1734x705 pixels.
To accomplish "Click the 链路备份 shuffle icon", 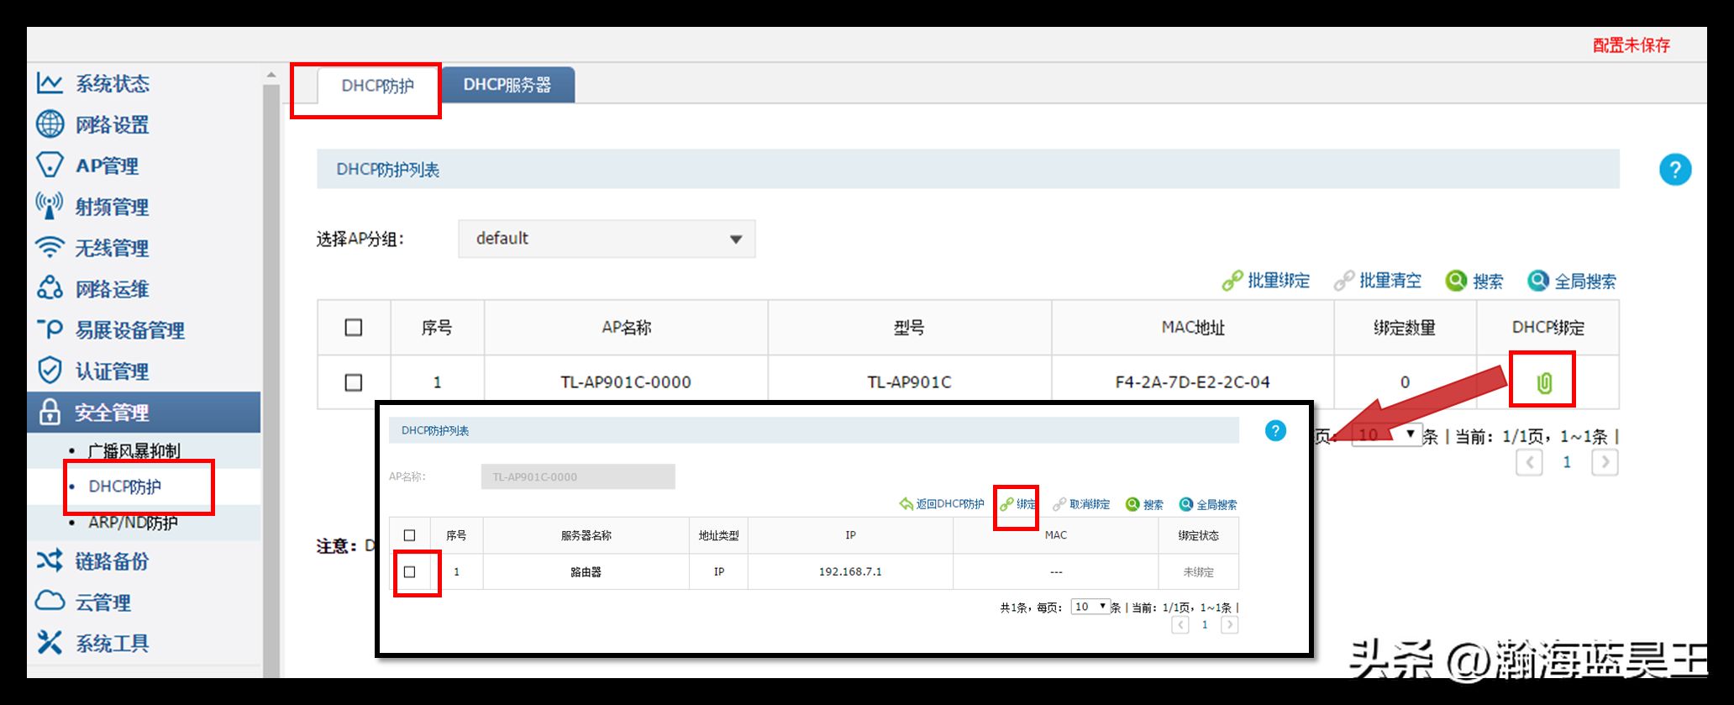I will [50, 560].
